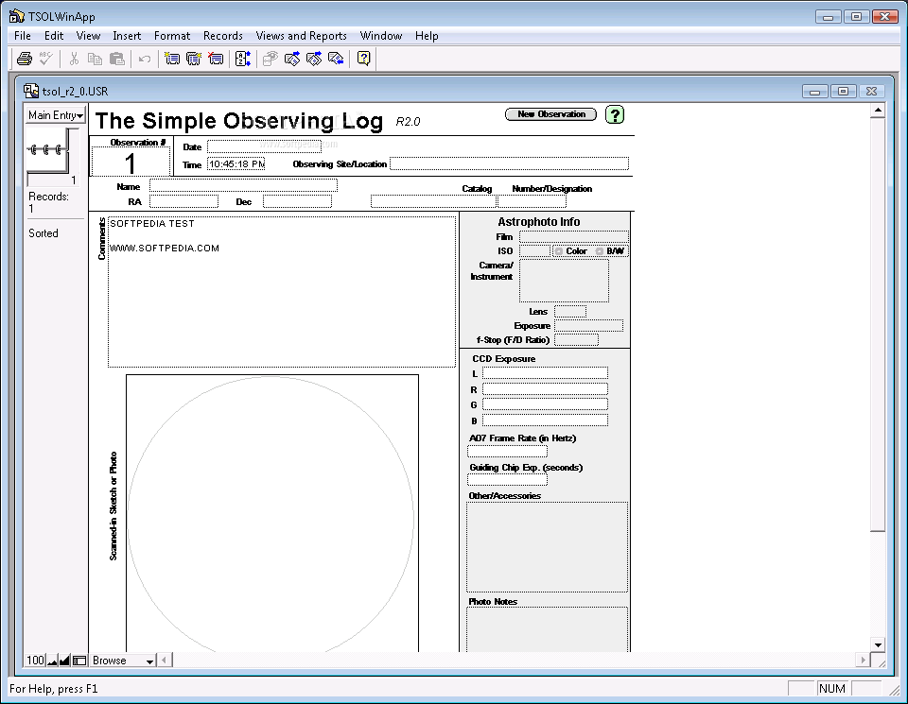The height and width of the screenshot is (704, 908).
Task: Open the Format menu
Action: 172,36
